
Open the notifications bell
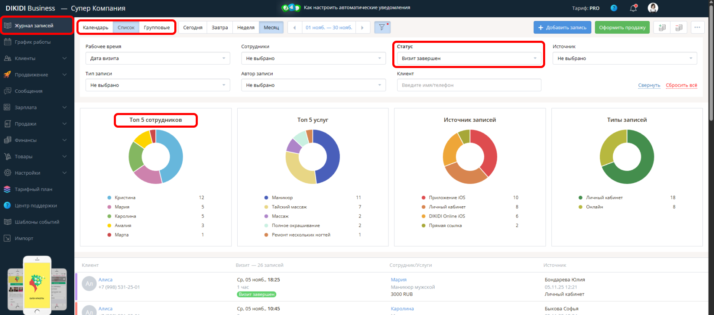[x=633, y=8]
